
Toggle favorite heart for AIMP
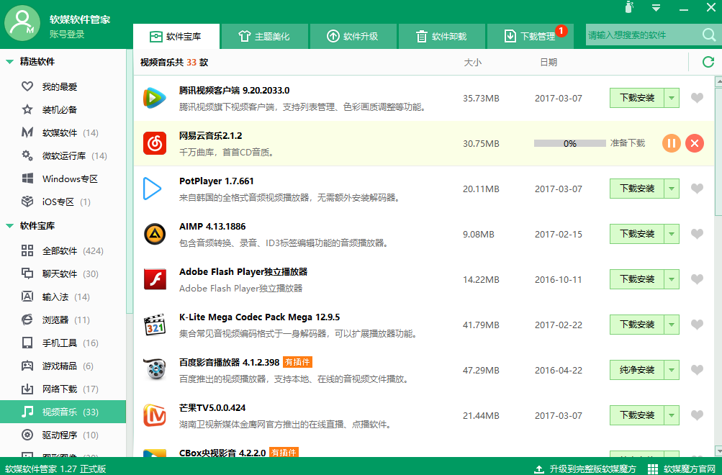coord(697,234)
